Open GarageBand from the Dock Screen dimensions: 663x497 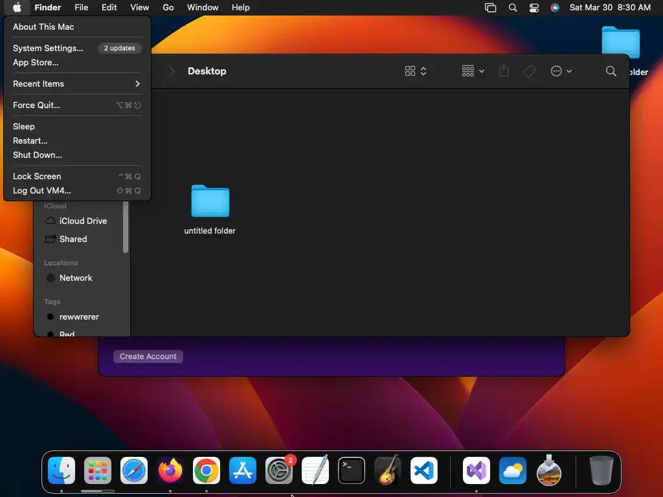[387, 470]
